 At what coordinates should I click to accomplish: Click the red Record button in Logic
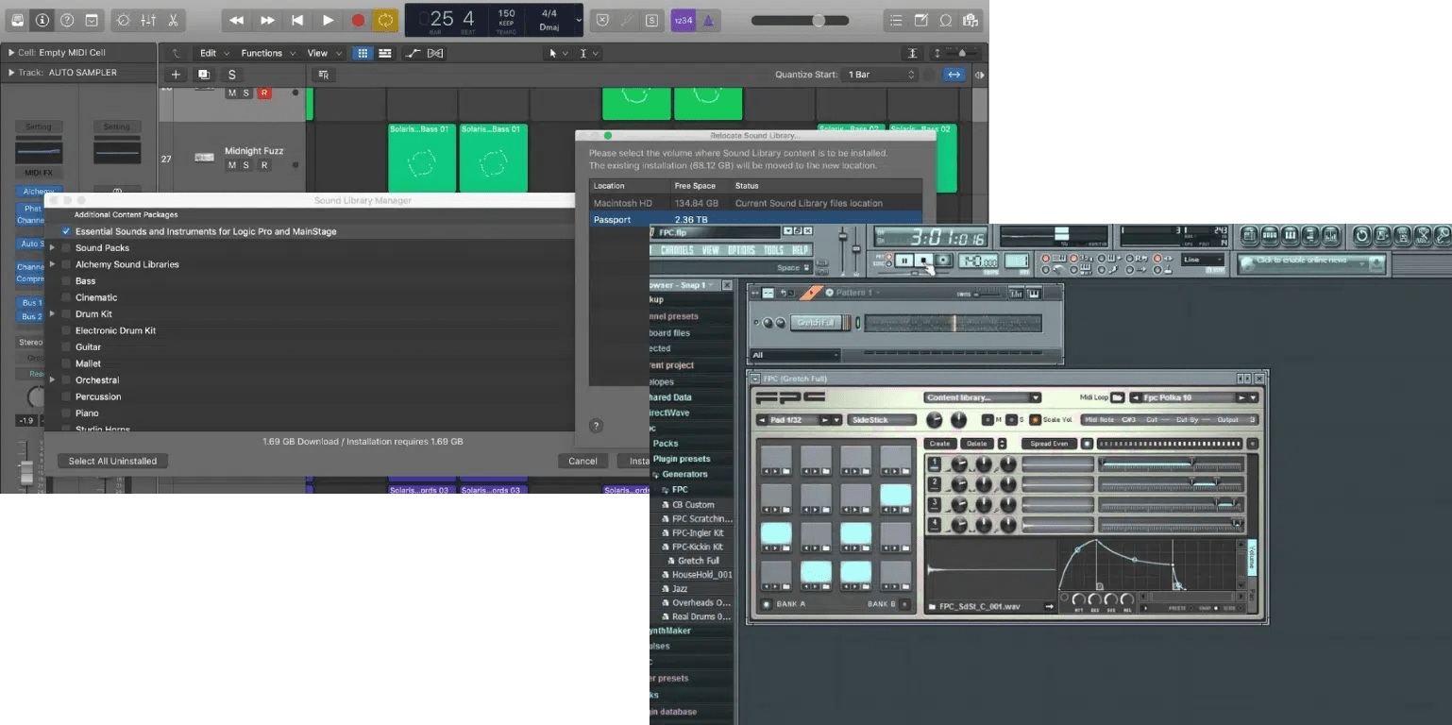(359, 19)
